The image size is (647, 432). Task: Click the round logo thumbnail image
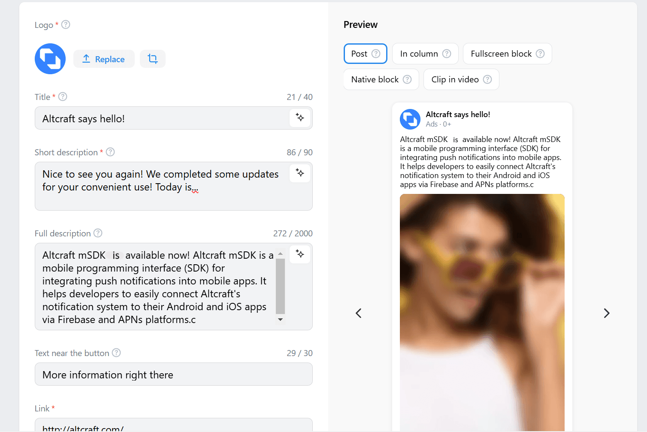coord(50,59)
